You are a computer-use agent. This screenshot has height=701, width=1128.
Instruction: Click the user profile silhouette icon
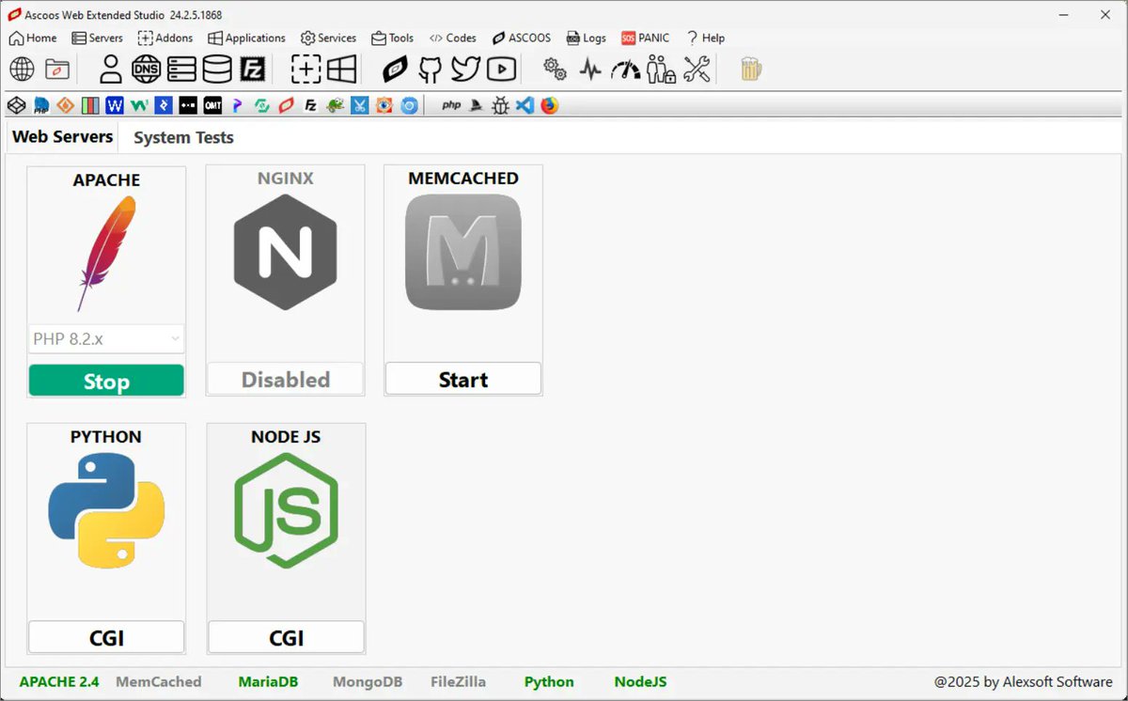click(111, 69)
